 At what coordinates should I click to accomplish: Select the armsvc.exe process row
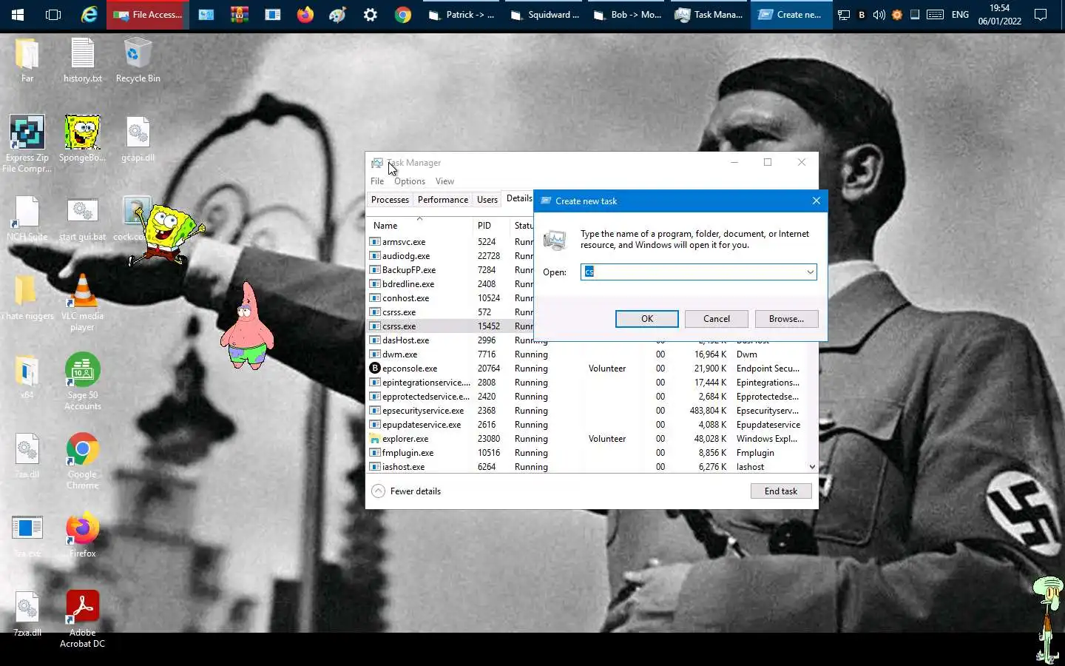(450, 242)
